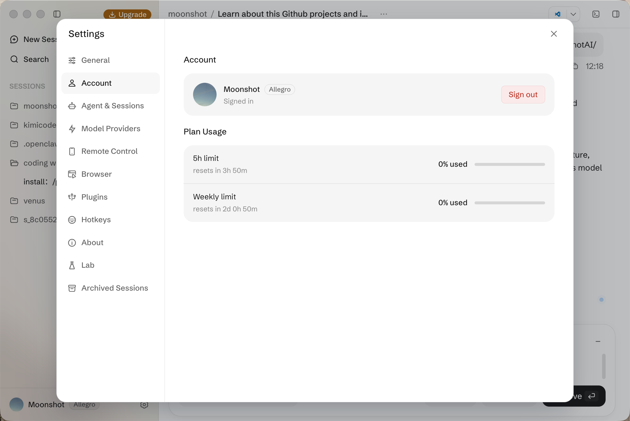Open Archived Sessions in the settings sidebar
The image size is (630, 421).
click(110, 288)
